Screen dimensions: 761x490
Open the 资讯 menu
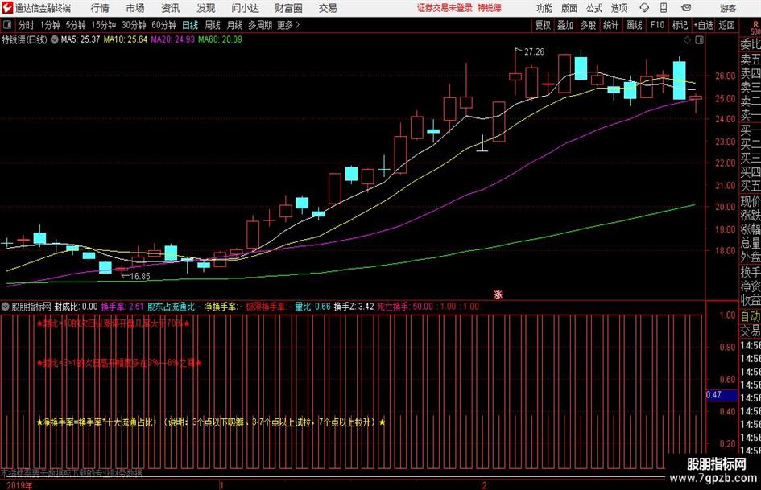[x=171, y=8]
